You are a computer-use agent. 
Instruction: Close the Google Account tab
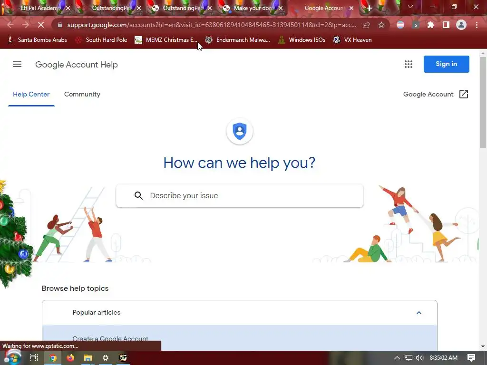click(351, 8)
